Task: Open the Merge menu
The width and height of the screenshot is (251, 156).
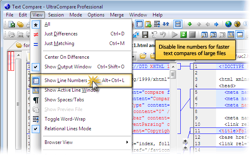Action: point(117,15)
